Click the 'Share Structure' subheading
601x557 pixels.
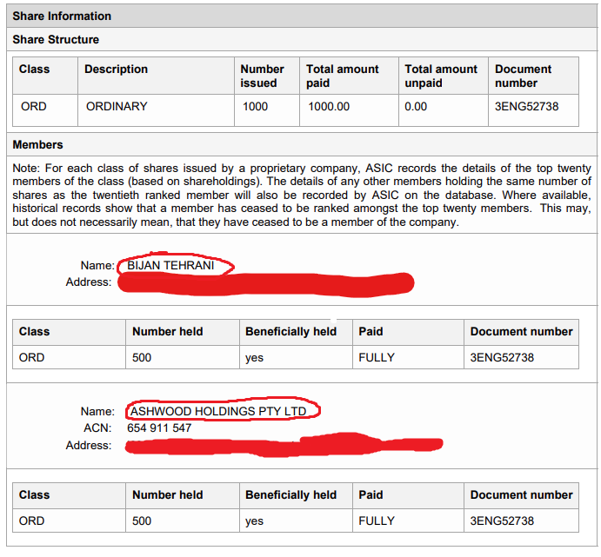pos(56,39)
